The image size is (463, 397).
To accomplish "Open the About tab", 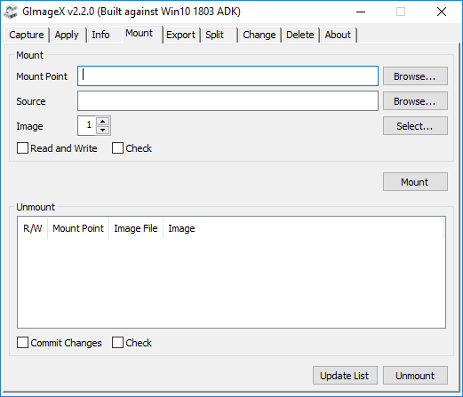I will pyautogui.click(x=338, y=35).
